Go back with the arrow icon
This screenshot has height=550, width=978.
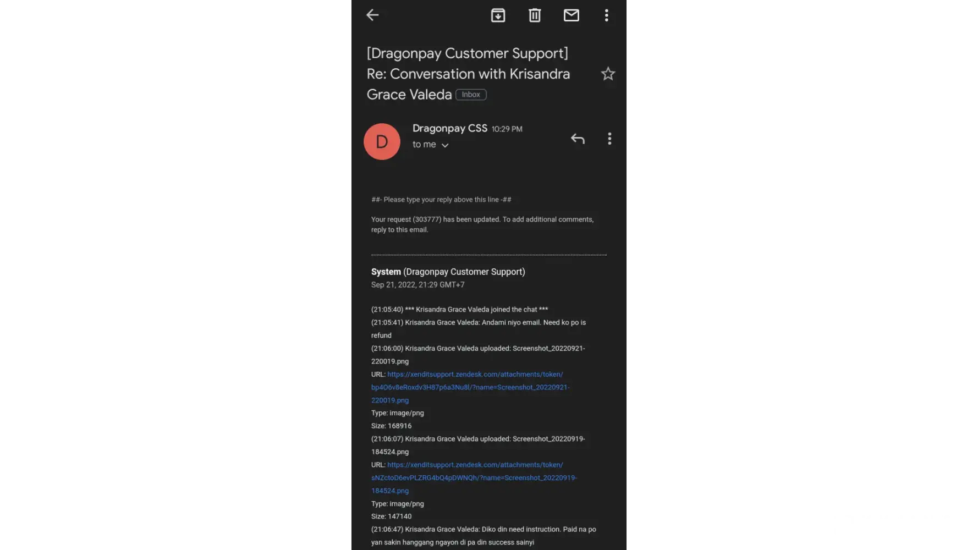pyautogui.click(x=372, y=15)
